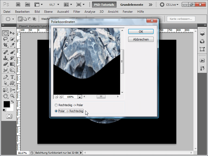
Task: Select the Lasso tool
Action: click(x=5, y=39)
